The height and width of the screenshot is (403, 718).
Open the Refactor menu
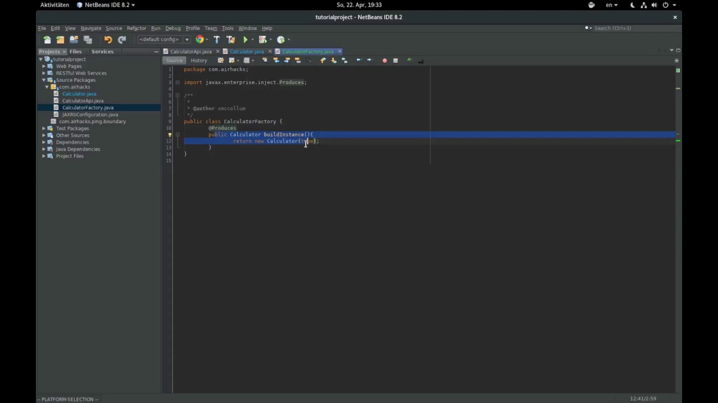(136, 28)
